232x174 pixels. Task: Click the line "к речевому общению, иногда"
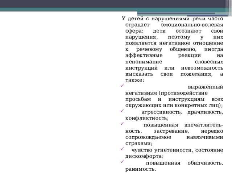[x=174, y=49]
